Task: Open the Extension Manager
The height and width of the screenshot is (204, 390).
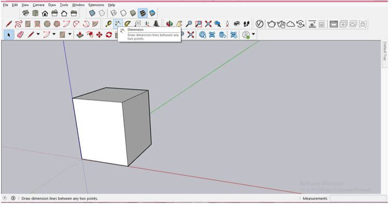Action: pyautogui.click(x=234, y=35)
